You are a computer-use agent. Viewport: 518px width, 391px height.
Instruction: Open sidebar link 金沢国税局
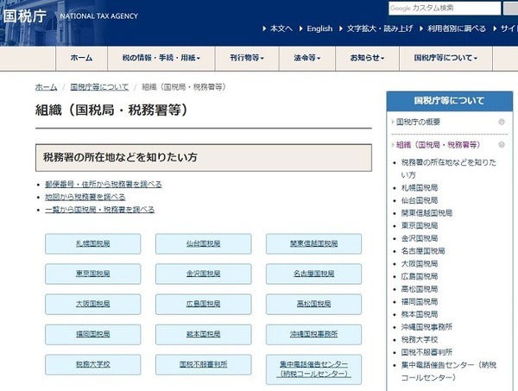pyautogui.click(x=420, y=238)
